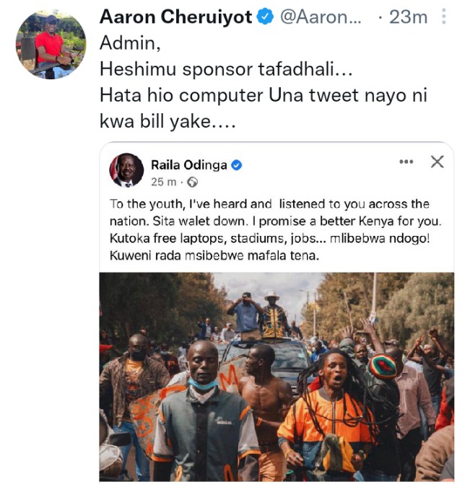This screenshot has width=470, height=484.
Task: Click the globe public visibility icon
Action: point(192,182)
